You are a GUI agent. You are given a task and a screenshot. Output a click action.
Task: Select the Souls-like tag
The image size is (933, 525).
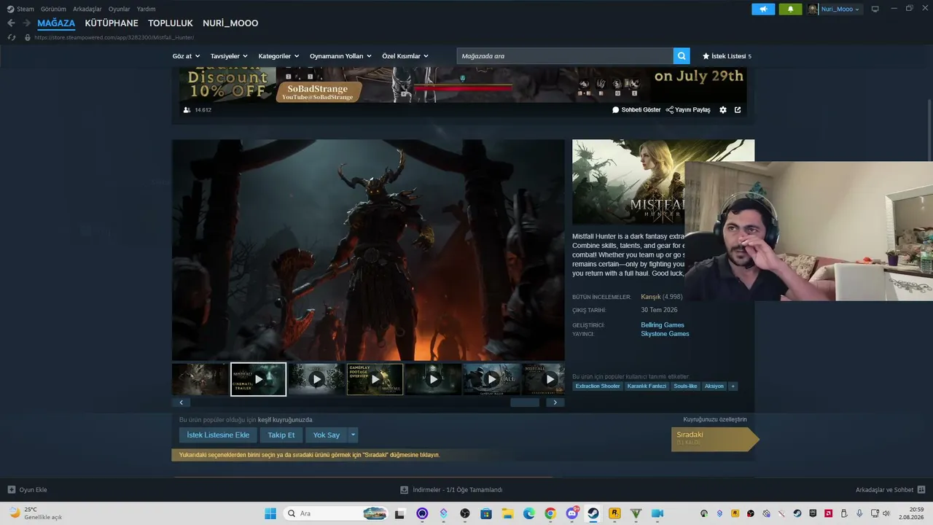[686, 386]
